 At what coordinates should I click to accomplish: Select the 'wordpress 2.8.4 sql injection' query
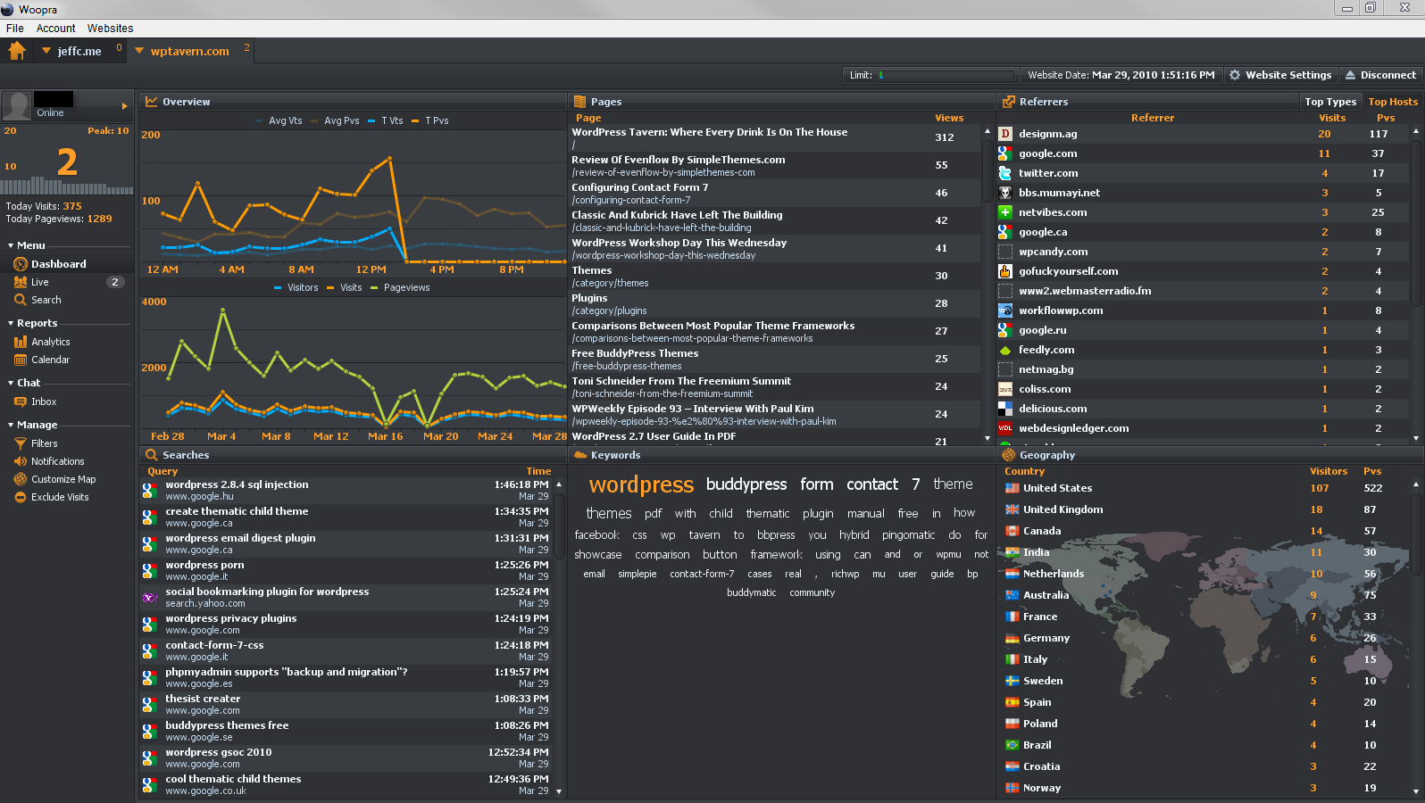(347, 490)
